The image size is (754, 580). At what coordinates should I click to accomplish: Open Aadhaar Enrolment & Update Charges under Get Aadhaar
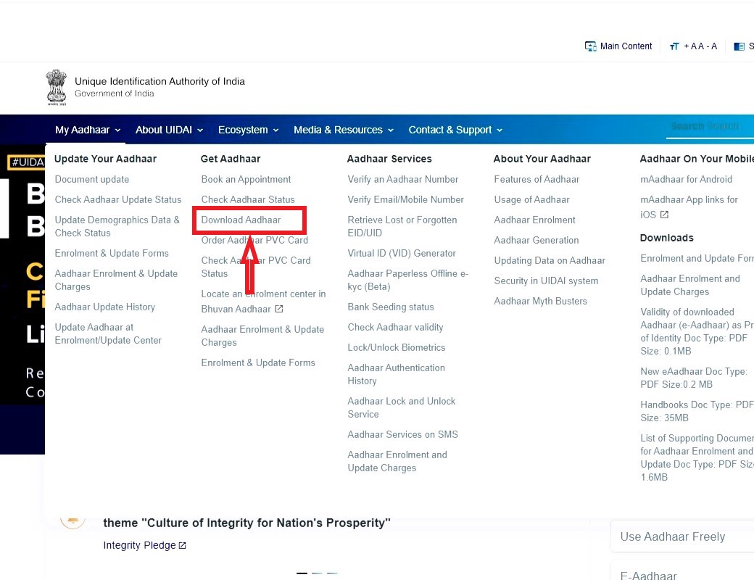click(x=262, y=336)
